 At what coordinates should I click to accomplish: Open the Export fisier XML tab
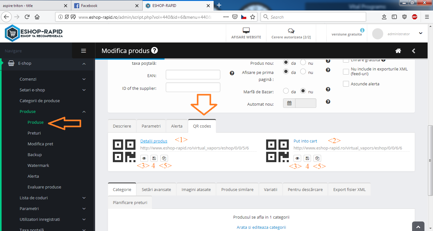click(349, 189)
